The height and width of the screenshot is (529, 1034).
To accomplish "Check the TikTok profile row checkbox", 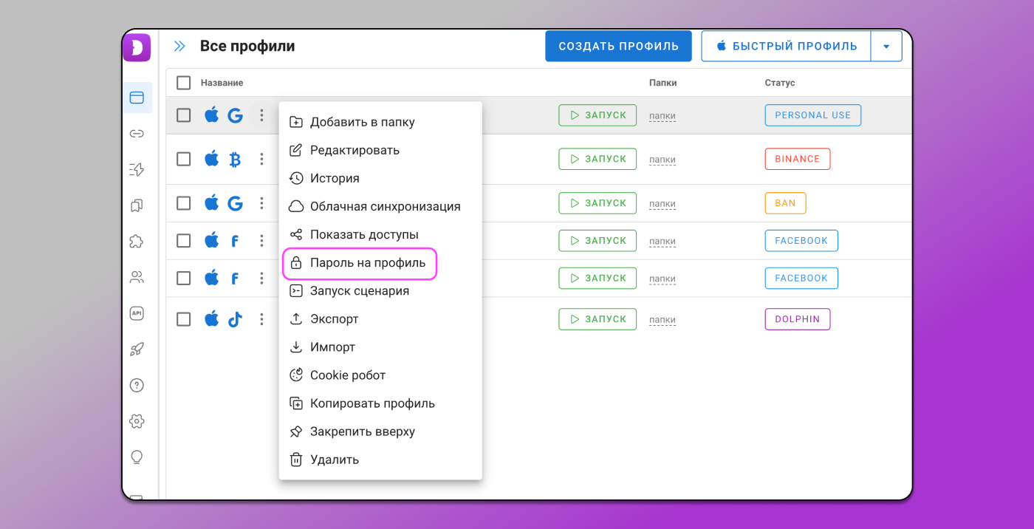I will pyautogui.click(x=184, y=319).
